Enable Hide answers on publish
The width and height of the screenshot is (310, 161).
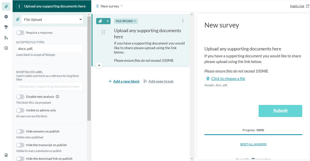(x=20, y=131)
